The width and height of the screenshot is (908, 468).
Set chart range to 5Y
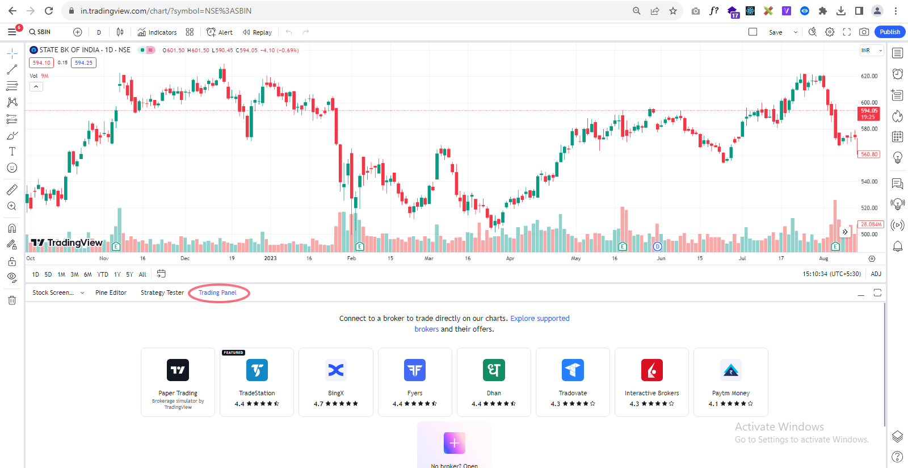129,274
